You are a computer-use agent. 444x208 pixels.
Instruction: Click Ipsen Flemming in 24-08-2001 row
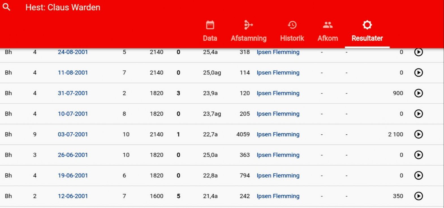pos(278,52)
